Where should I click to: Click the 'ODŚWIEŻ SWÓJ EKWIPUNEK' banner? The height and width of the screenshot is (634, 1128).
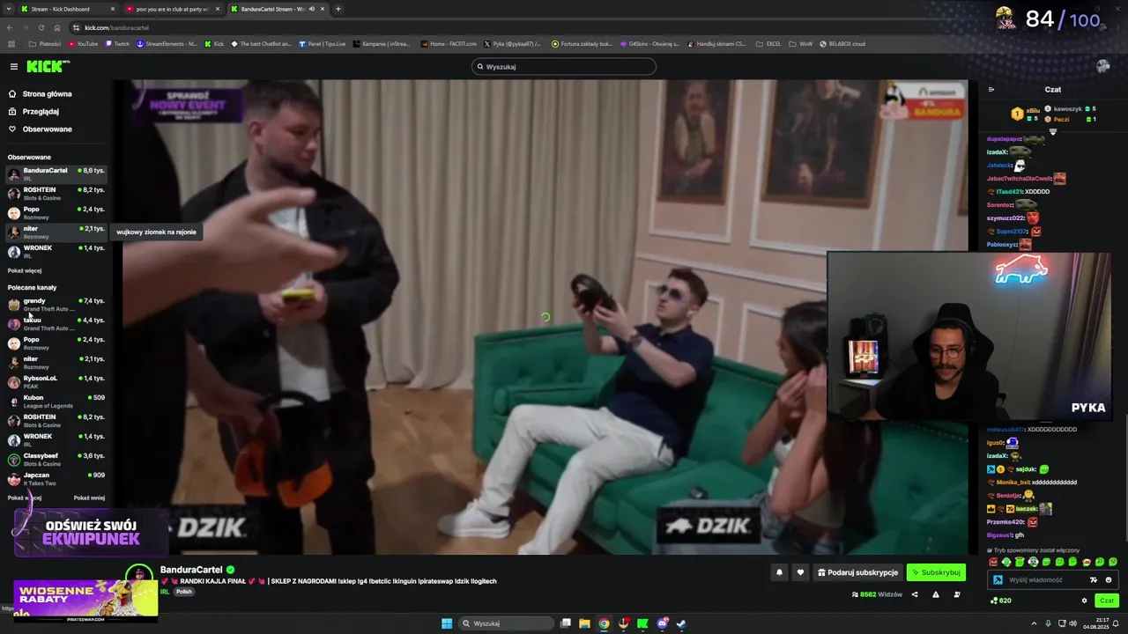click(91, 531)
